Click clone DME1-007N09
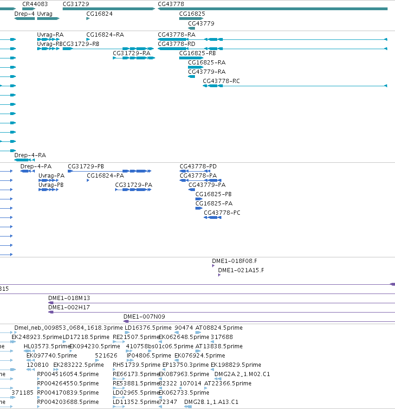 259,322
